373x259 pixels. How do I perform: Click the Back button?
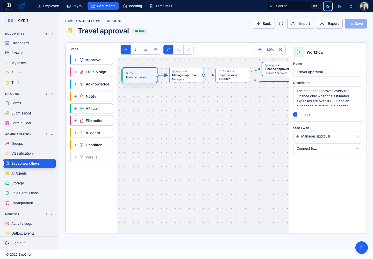[x=264, y=24]
